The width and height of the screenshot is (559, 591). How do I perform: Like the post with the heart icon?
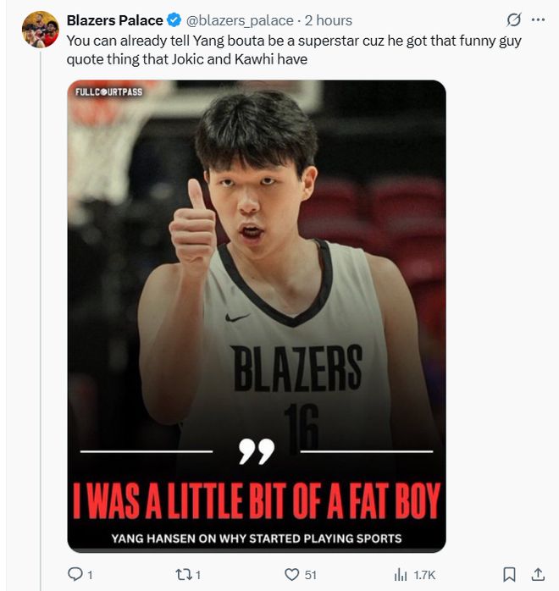click(x=292, y=574)
